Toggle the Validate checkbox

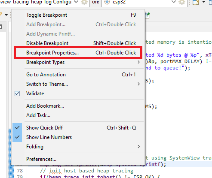point(17,94)
